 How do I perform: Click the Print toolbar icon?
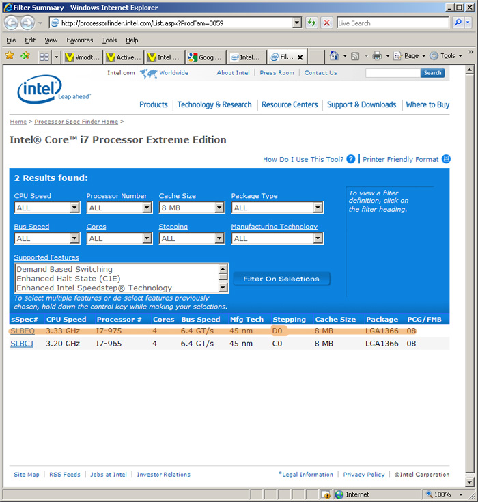[377, 56]
